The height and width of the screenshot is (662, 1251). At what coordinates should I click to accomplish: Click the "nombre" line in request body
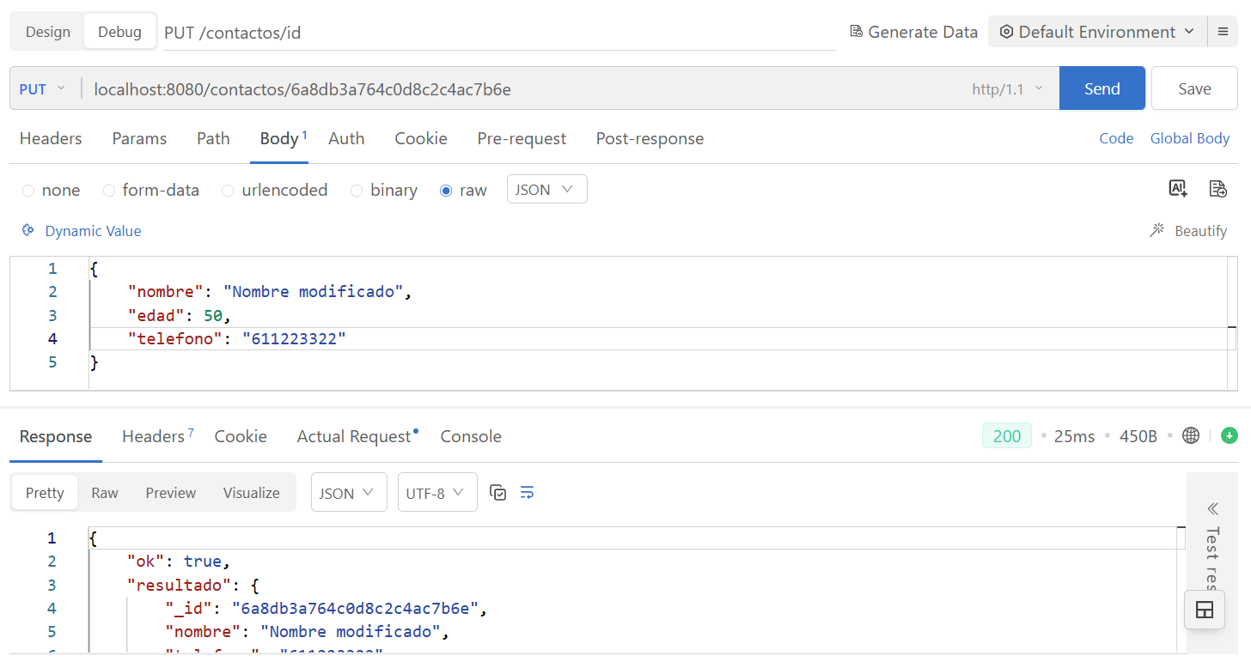(x=270, y=292)
